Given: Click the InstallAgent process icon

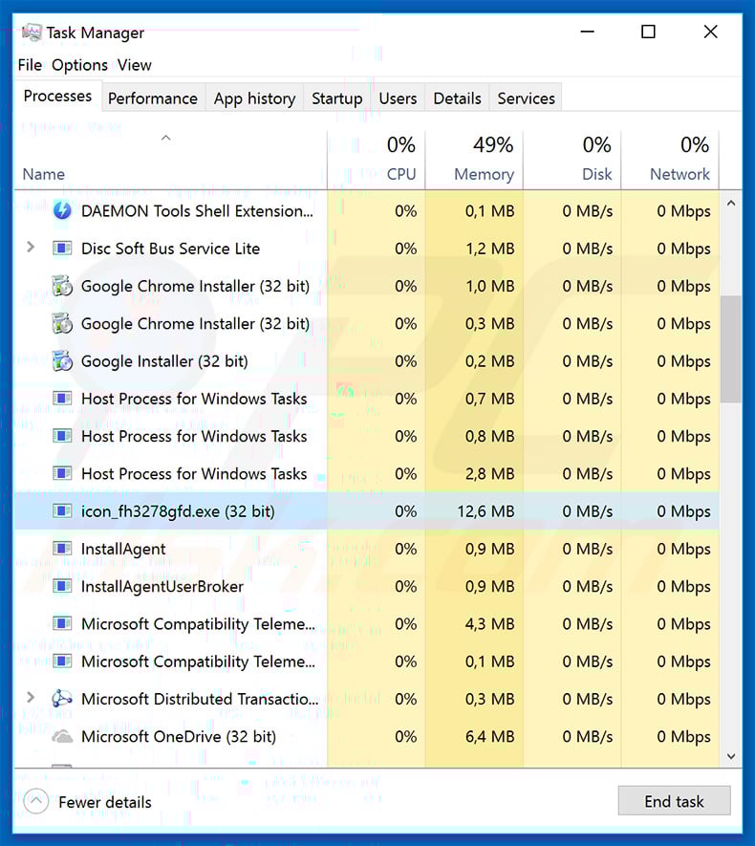Looking at the screenshot, I should tap(62, 549).
